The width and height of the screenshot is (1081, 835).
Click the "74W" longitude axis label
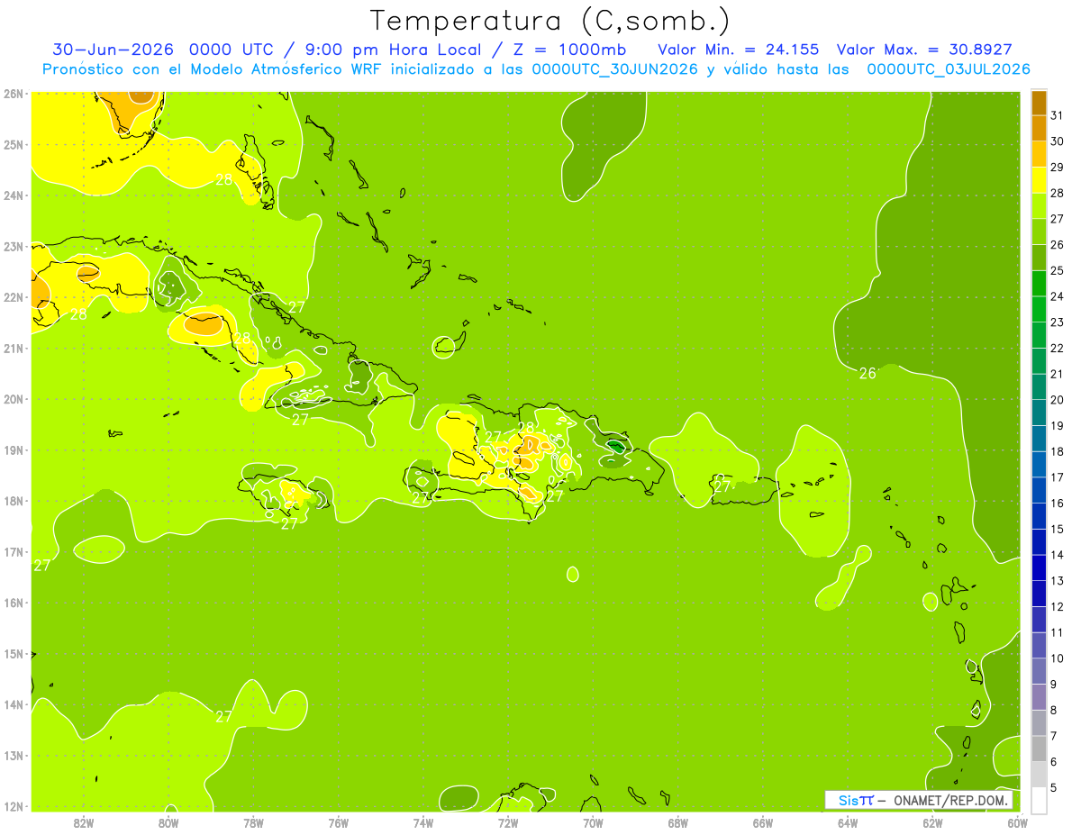click(x=422, y=822)
